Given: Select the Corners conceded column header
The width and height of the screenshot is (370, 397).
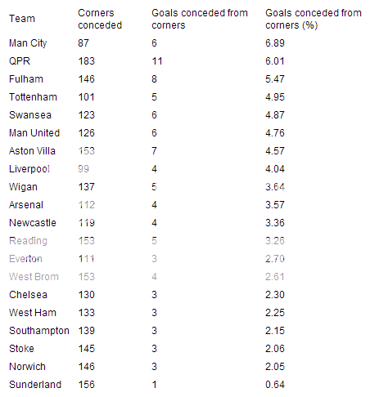Looking at the screenshot, I should click(100, 19).
